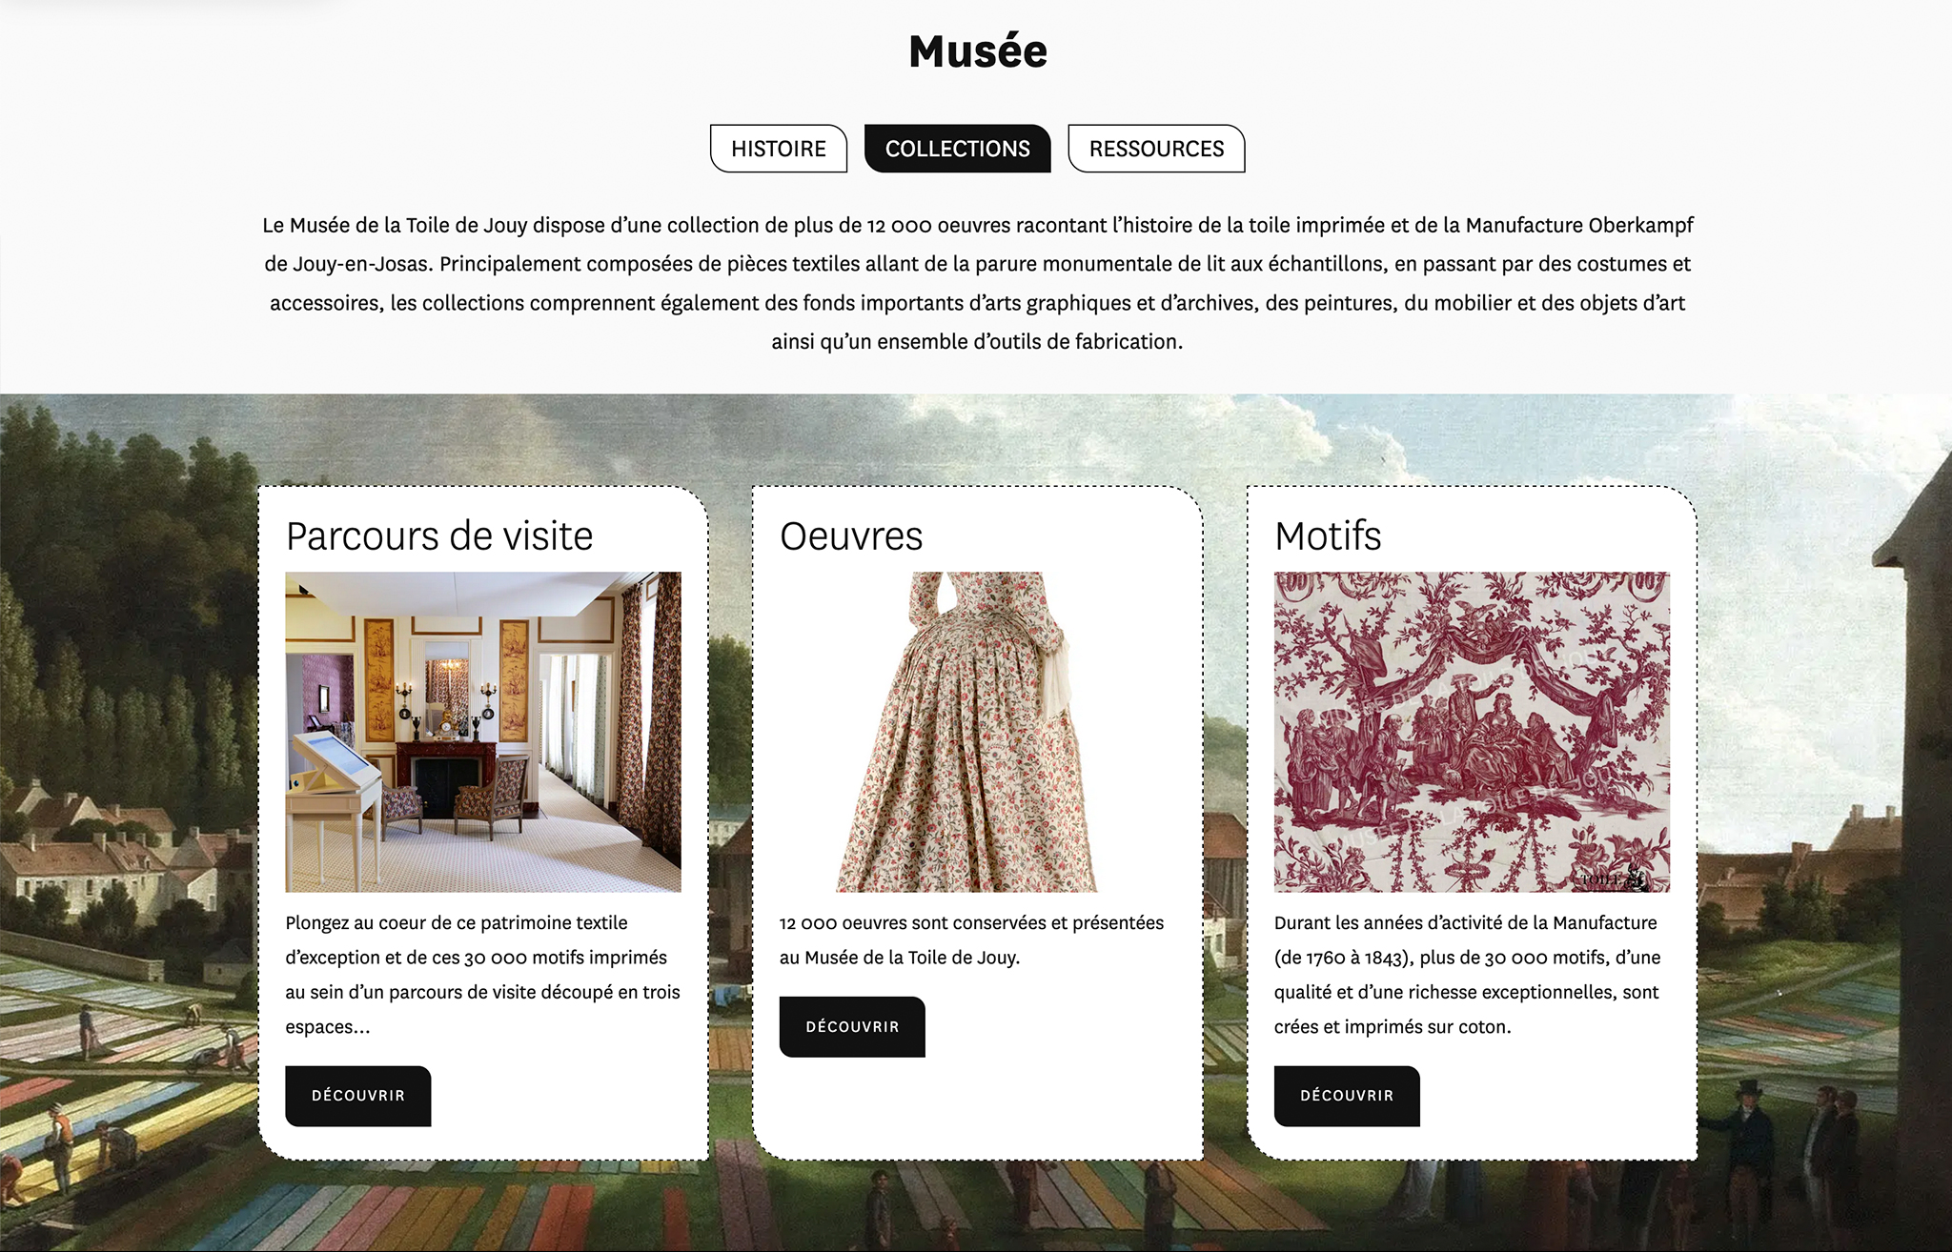1952x1252 pixels.
Task: Click DÉCOUVRIR in the Oeuvres card
Action: pyautogui.click(x=851, y=1026)
